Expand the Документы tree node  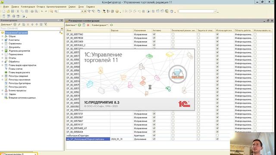(3, 47)
